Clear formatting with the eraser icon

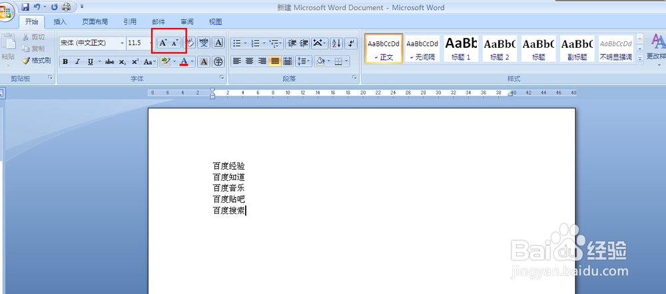(x=190, y=43)
